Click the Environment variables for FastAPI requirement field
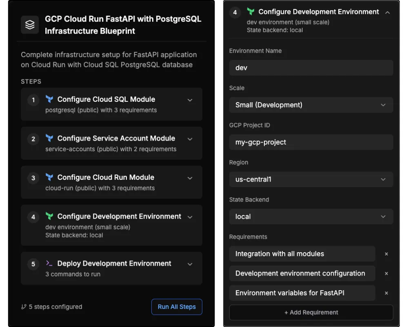This screenshot has width=408, height=327. coord(302,293)
